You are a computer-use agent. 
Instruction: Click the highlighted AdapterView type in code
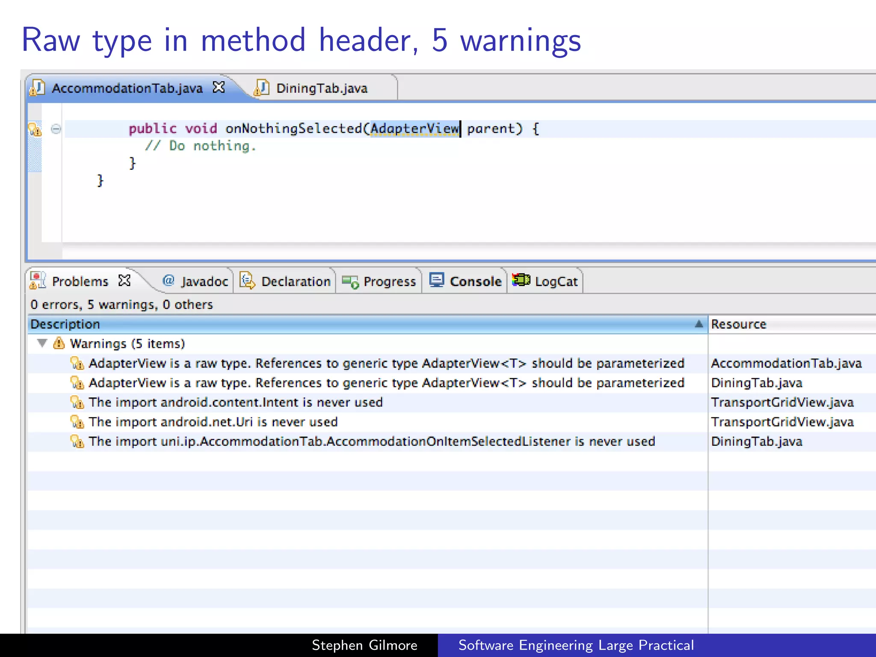pos(414,129)
